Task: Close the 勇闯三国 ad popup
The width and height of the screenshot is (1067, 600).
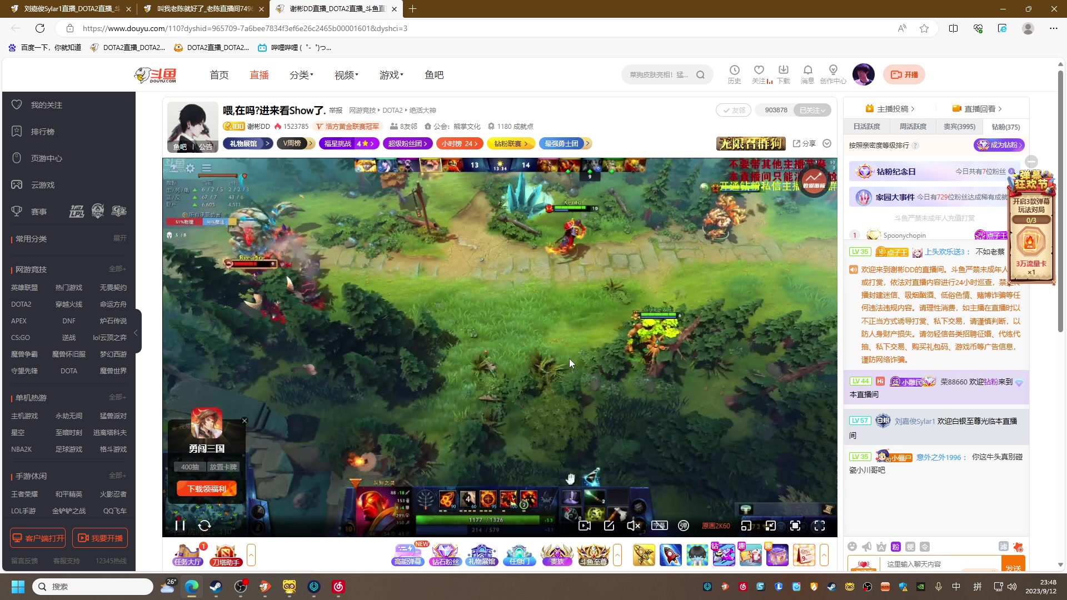Action: 245,421
